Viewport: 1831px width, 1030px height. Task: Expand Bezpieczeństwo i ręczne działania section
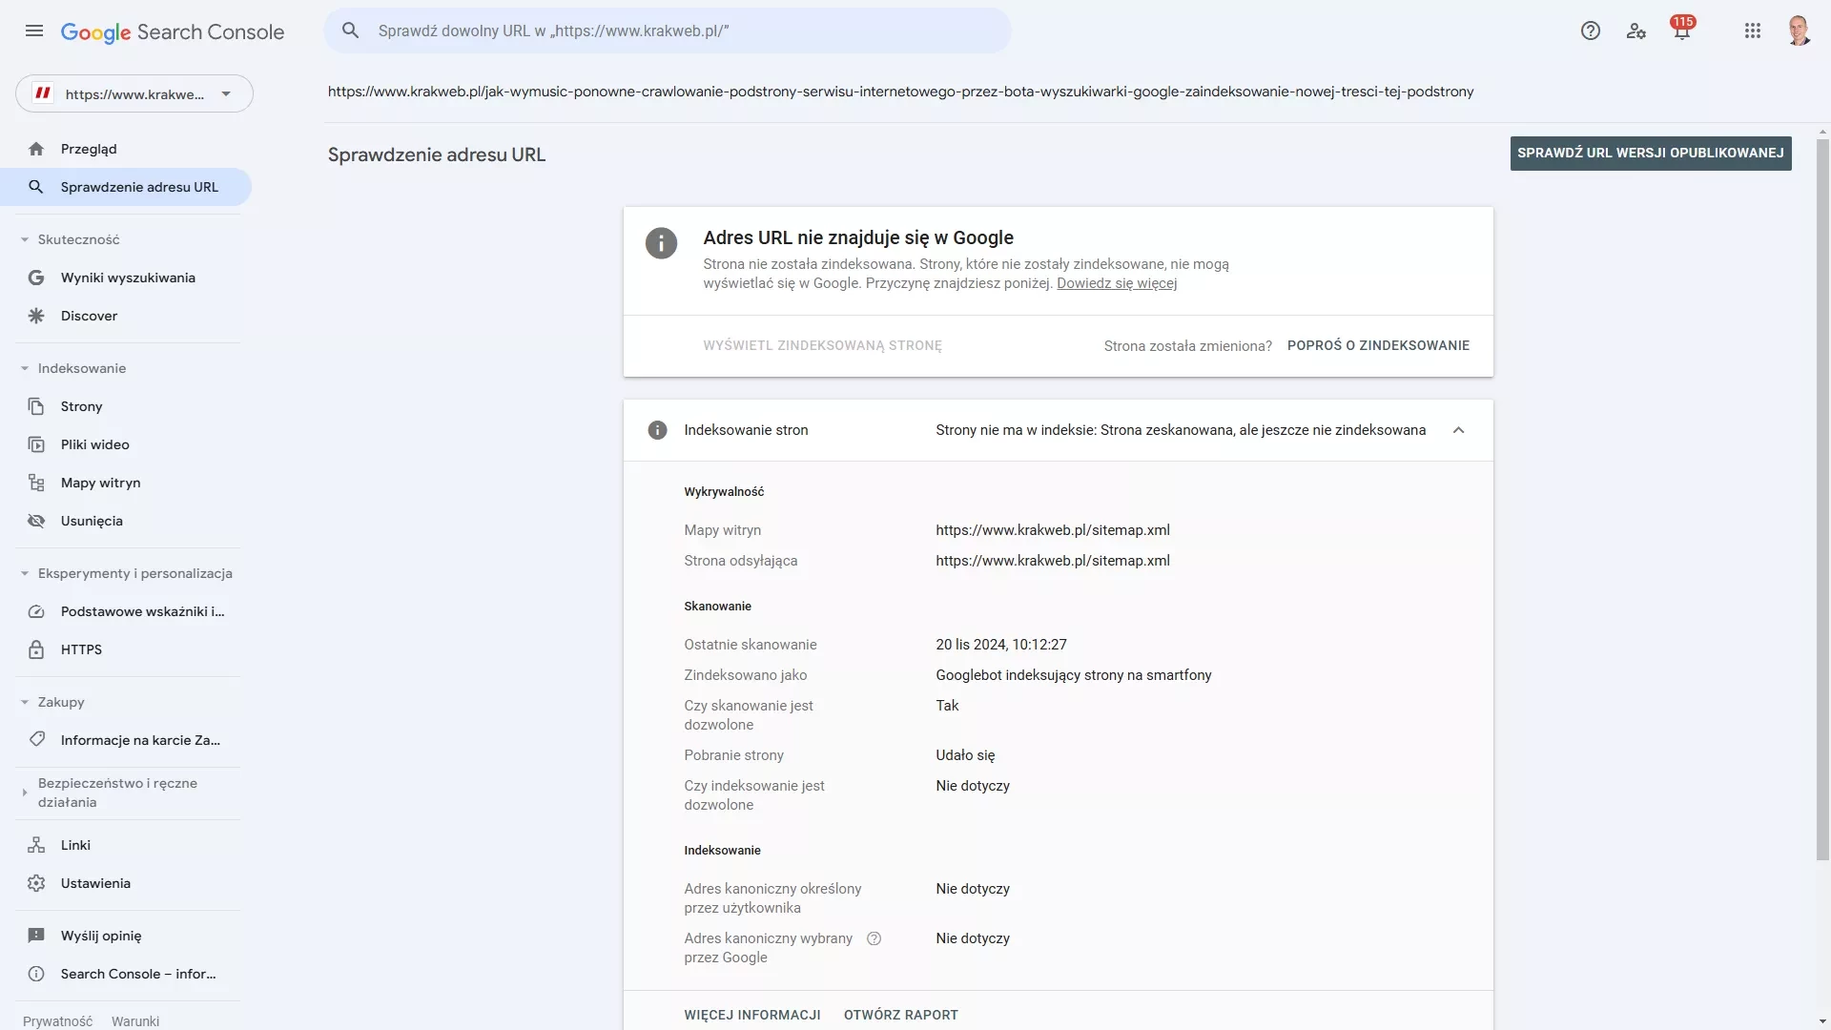[25, 793]
